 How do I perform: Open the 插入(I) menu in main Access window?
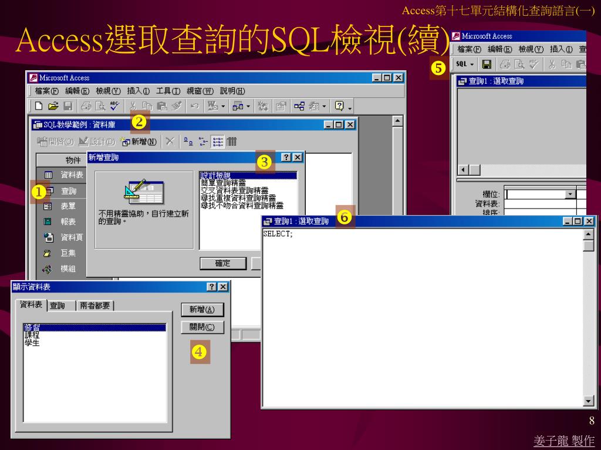[x=139, y=91]
